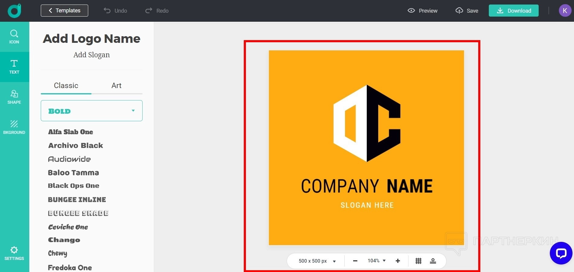The height and width of the screenshot is (272, 574).
Task: Zoom in with the plus button
Action: (x=398, y=261)
